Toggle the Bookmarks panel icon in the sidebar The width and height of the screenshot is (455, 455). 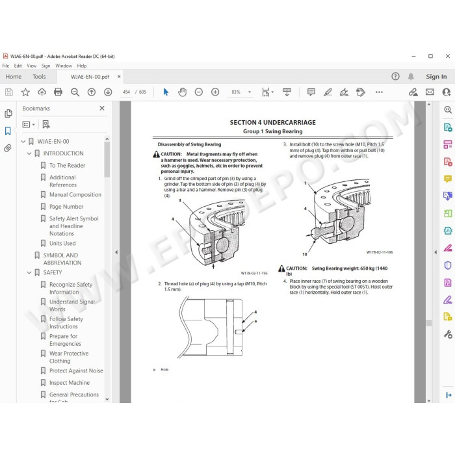tap(8, 131)
